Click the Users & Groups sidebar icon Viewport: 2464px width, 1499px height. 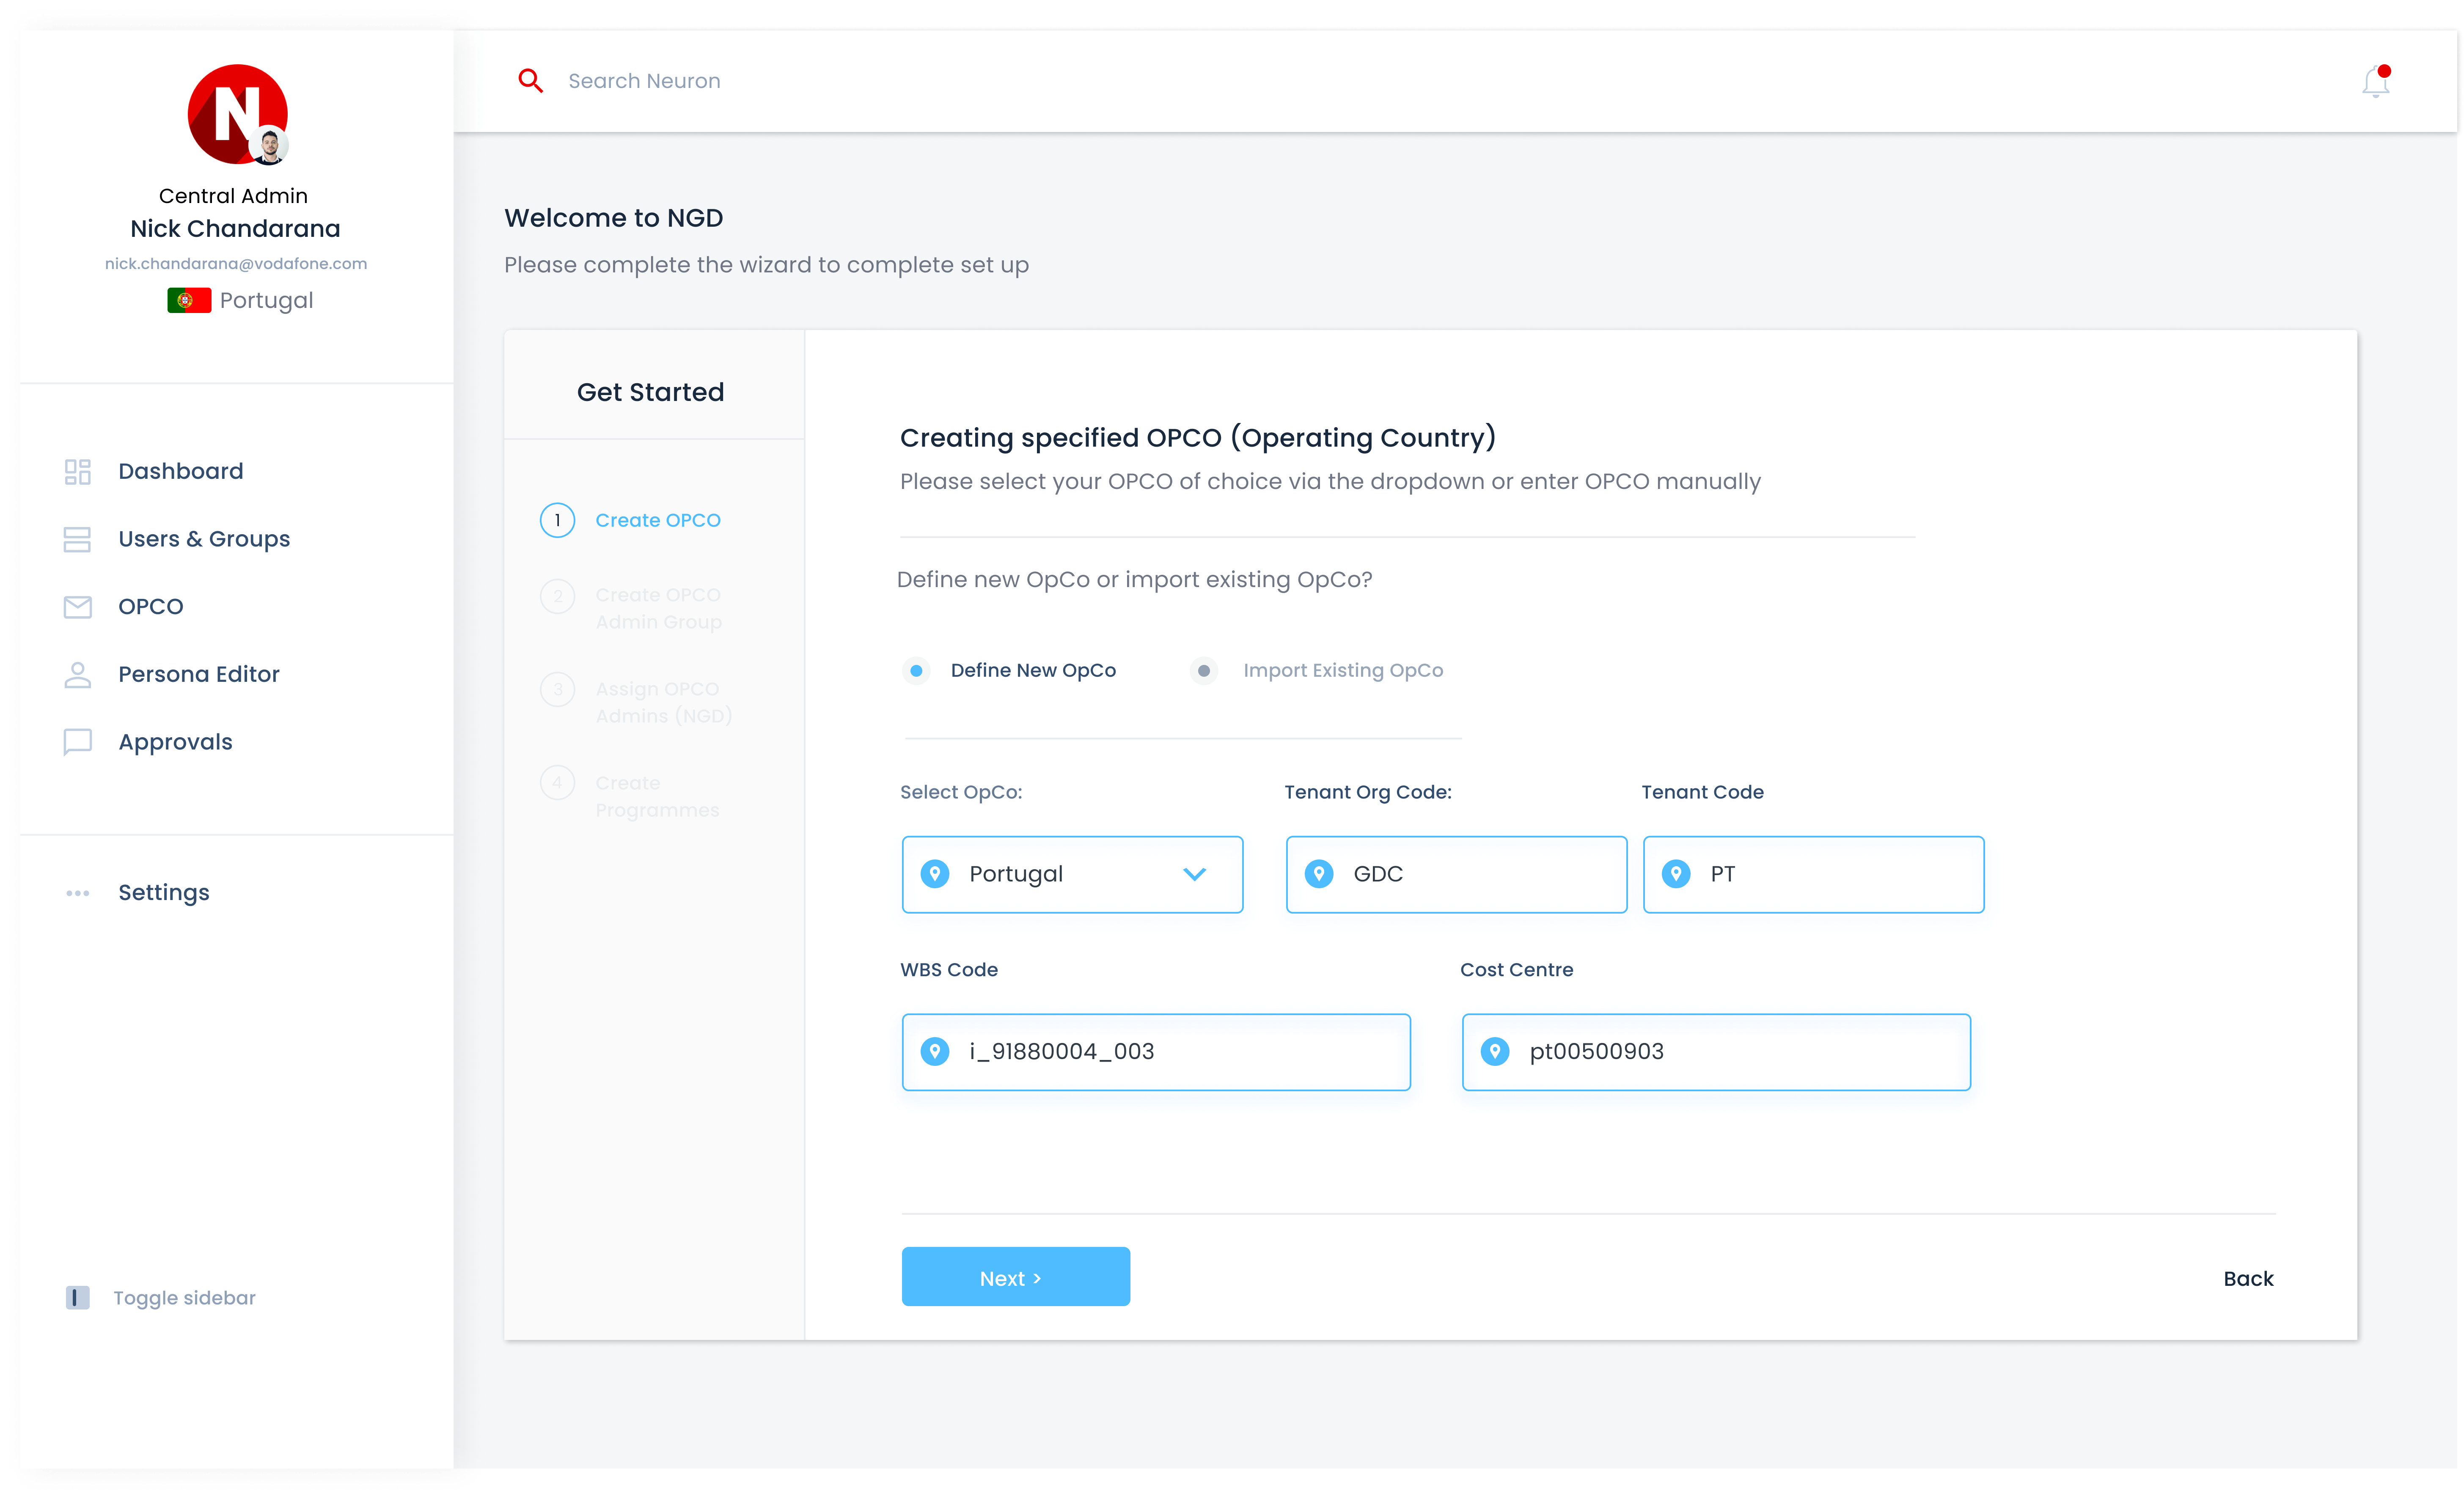pyautogui.click(x=77, y=539)
